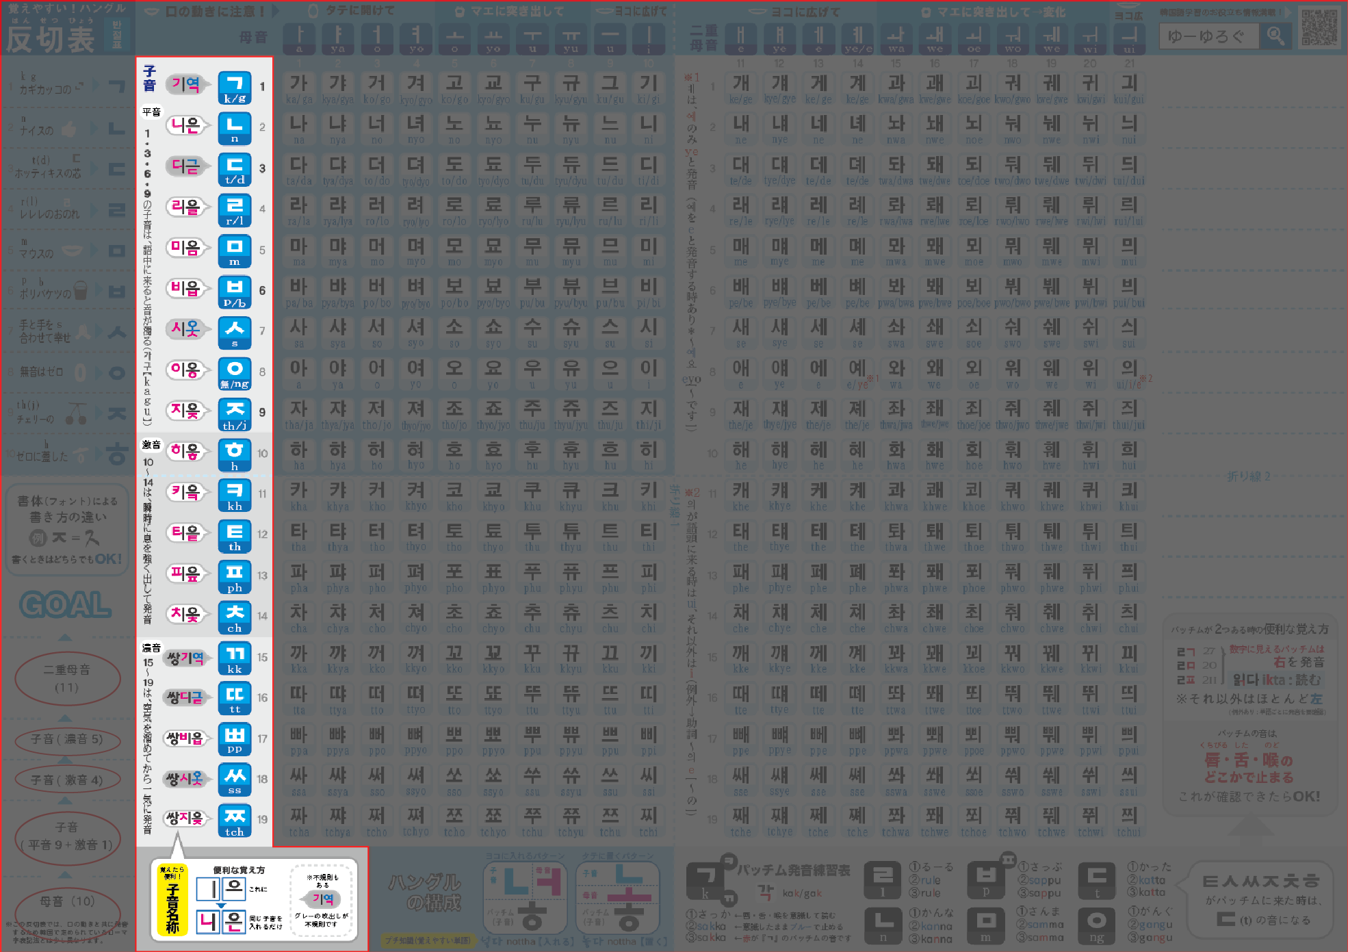Click the 까 kka syllable cell

(299, 658)
